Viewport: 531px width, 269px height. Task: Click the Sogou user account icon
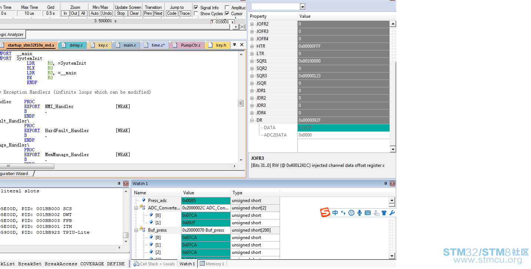376,213
